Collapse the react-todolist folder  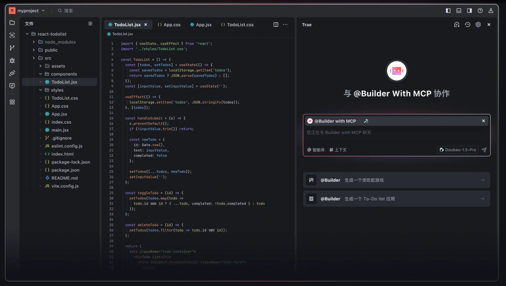pyautogui.click(x=28, y=34)
